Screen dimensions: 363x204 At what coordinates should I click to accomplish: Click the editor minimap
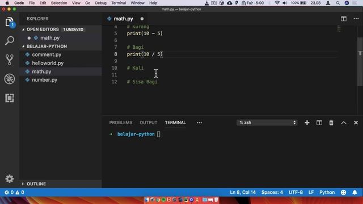pos(339,29)
